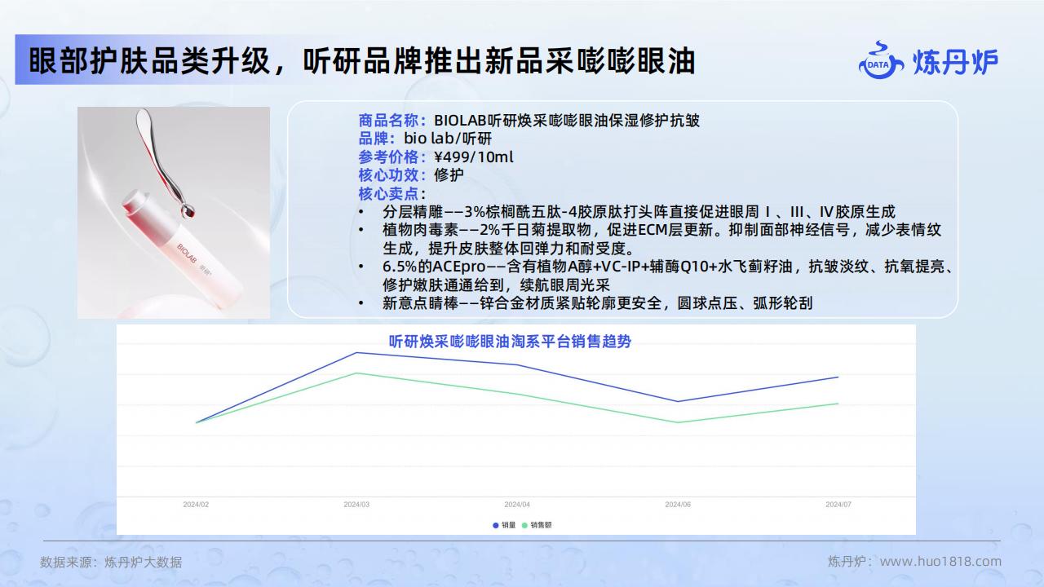The width and height of the screenshot is (1044, 587).
Task: Click the 炼丹炉 DATA logo icon
Action: pos(881,61)
